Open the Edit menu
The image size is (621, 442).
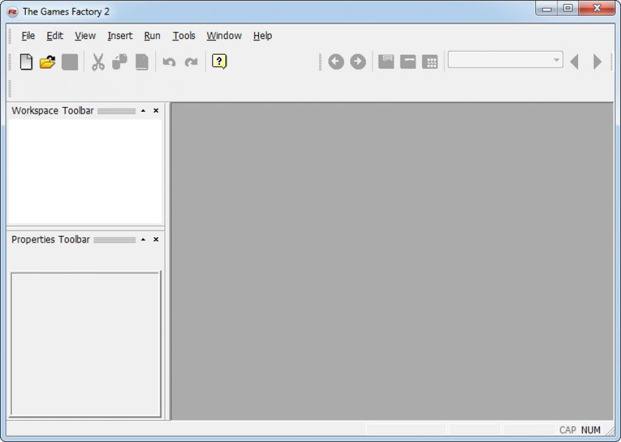click(x=55, y=36)
